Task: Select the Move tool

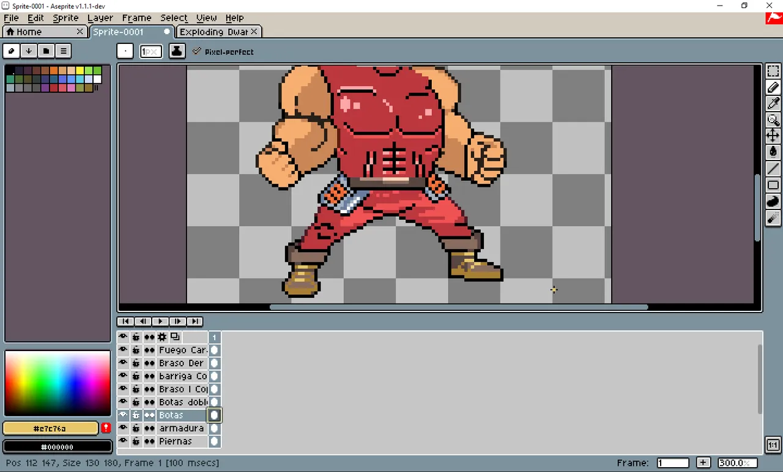Action: [773, 136]
